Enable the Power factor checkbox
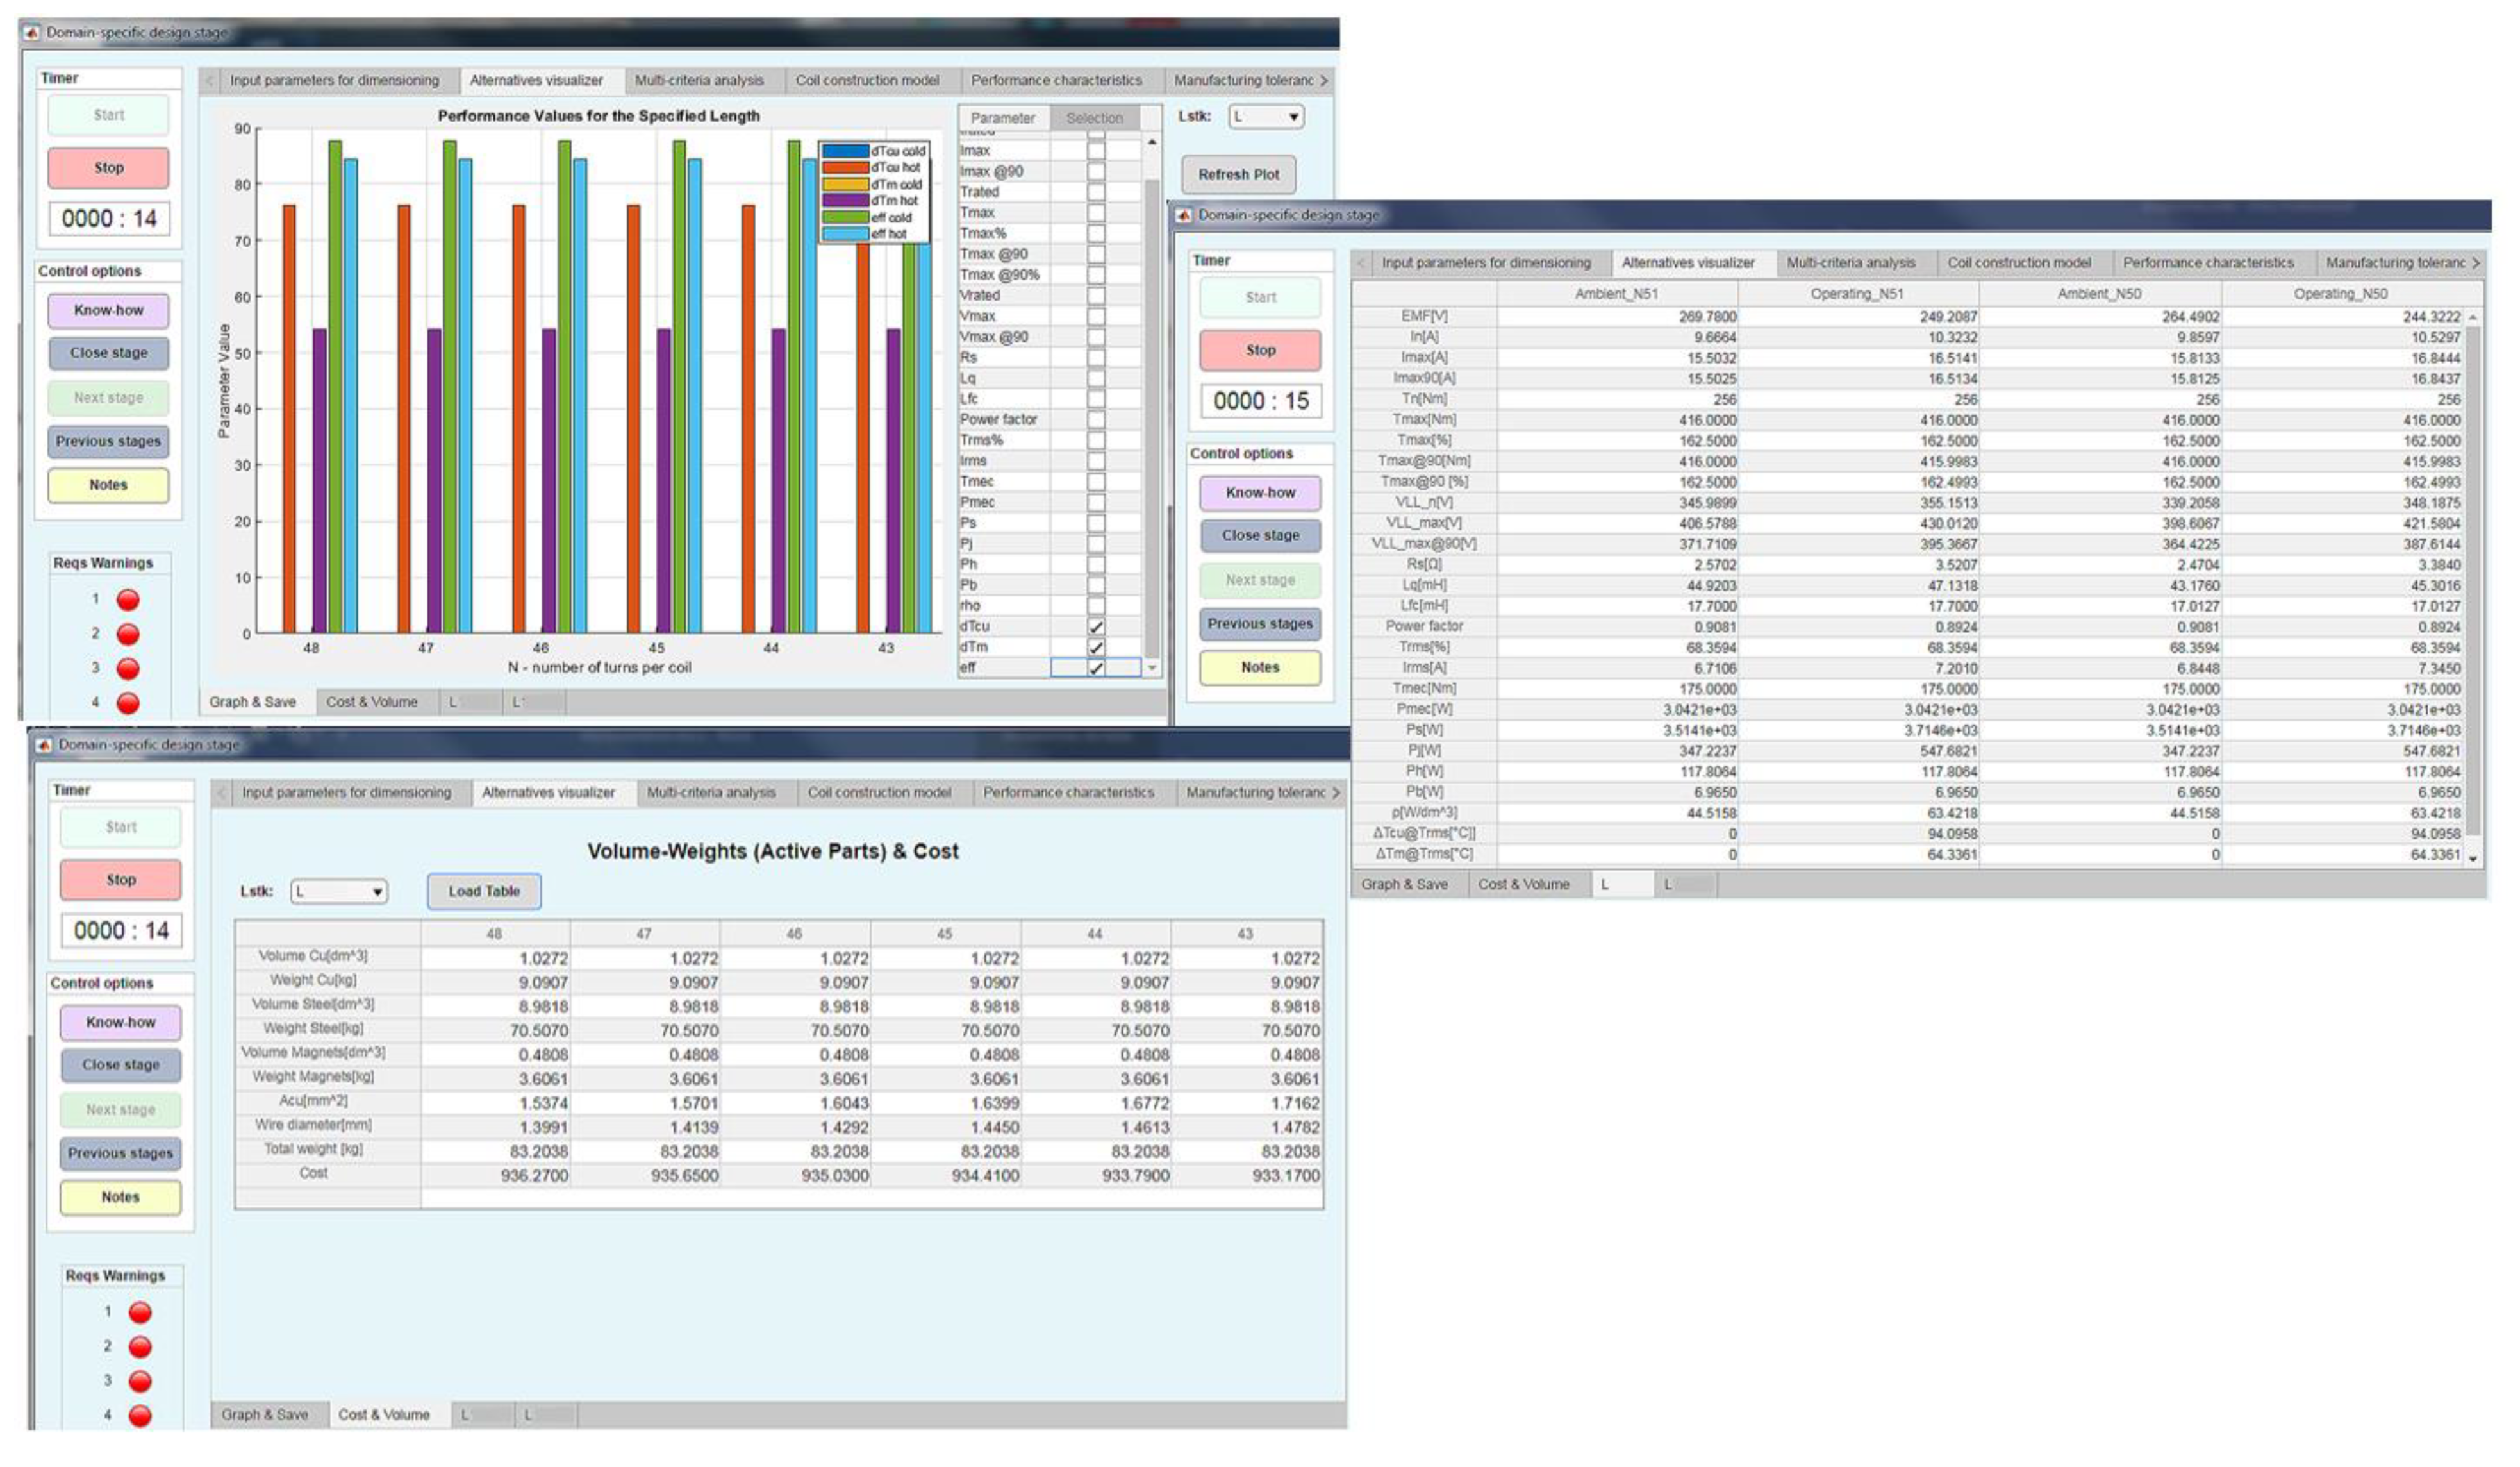 point(1096,419)
